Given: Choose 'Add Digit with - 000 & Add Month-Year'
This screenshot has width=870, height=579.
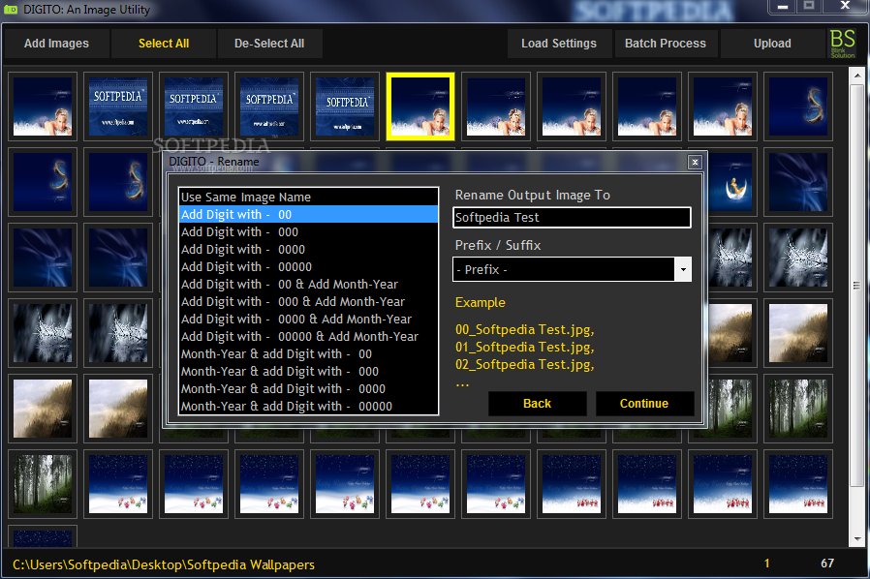Looking at the screenshot, I should pyautogui.click(x=308, y=302).
